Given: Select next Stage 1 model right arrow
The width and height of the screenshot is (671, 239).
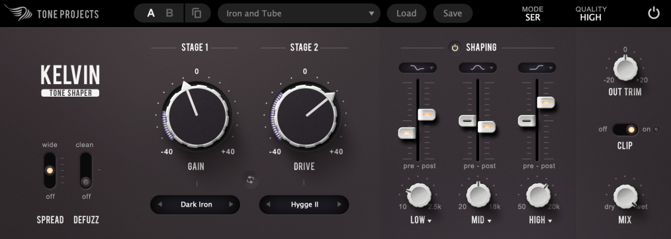Looking at the screenshot, I should click(231, 205).
